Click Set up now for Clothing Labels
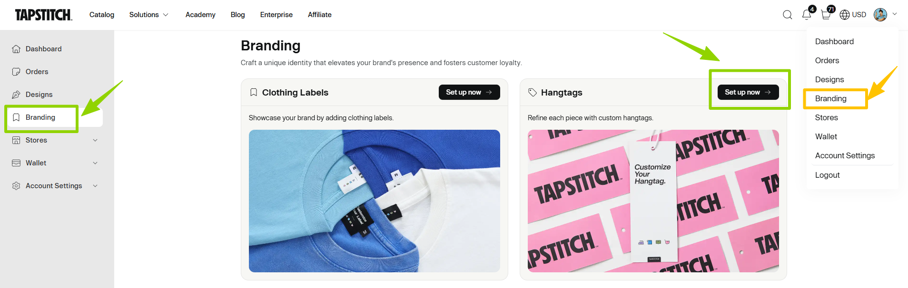 point(469,92)
